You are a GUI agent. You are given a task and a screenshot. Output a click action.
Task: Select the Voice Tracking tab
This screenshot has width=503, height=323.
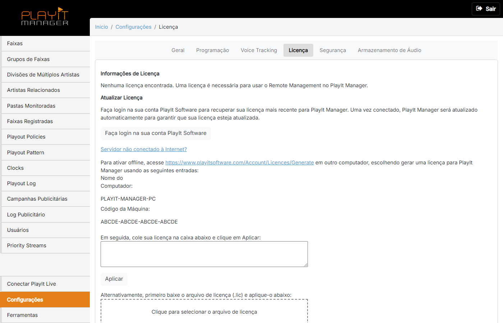click(259, 50)
